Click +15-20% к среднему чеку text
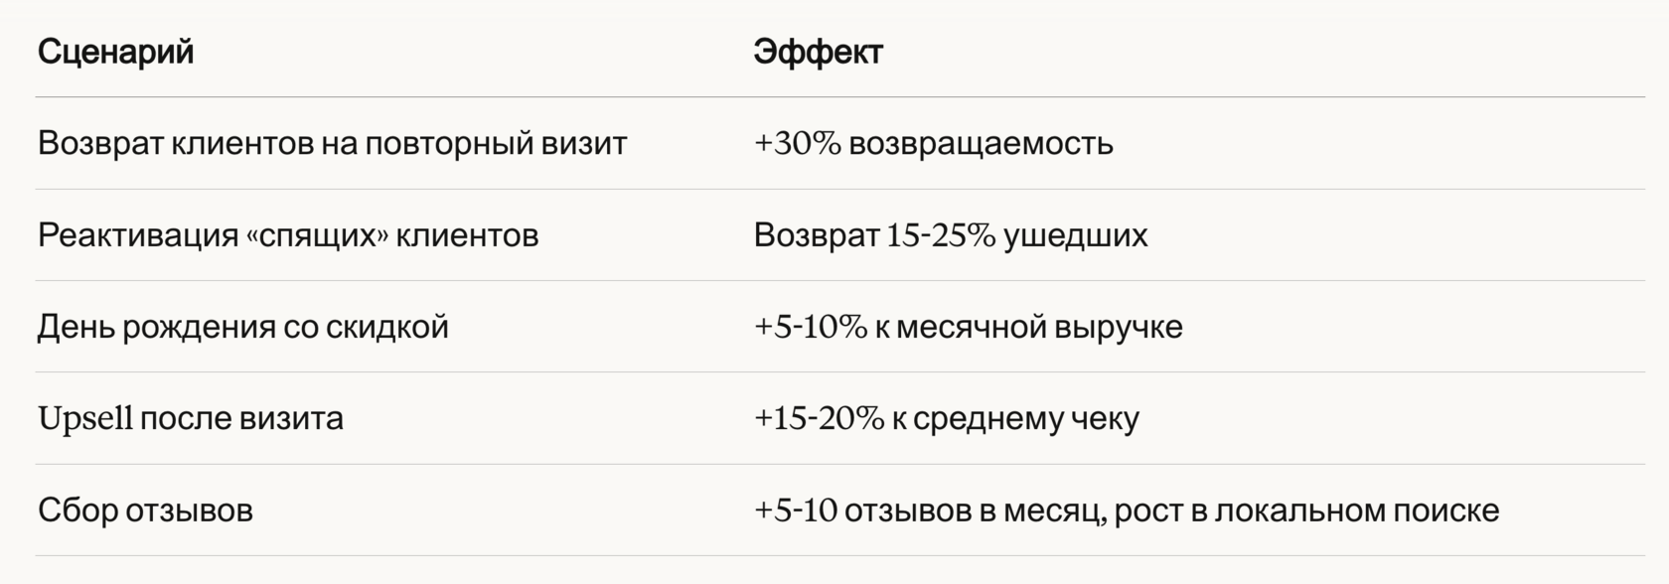The image size is (1669, 584). coord(946,418)
